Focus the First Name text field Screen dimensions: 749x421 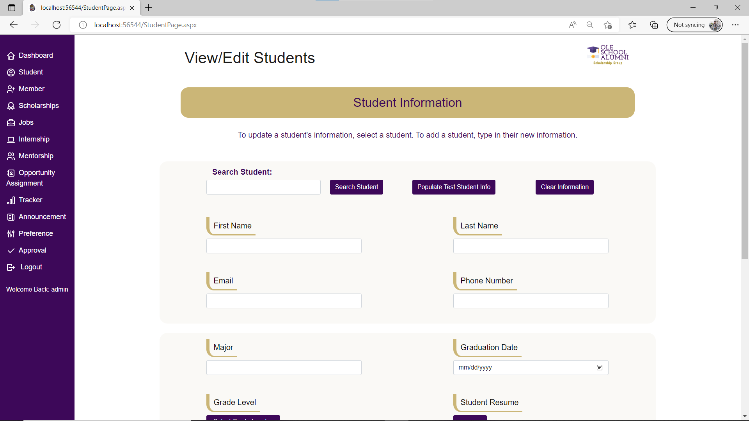tap(284, 246)
